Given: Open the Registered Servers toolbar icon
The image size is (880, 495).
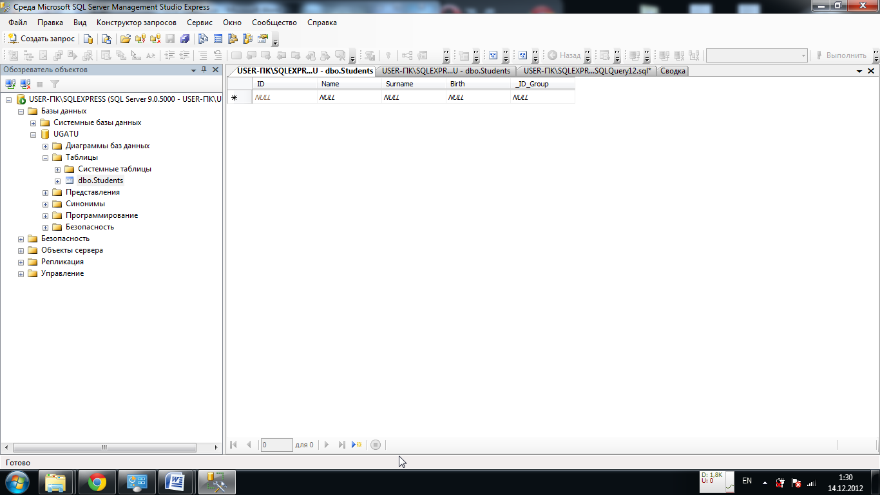Looking at the screenshot, I should (204, 39).
